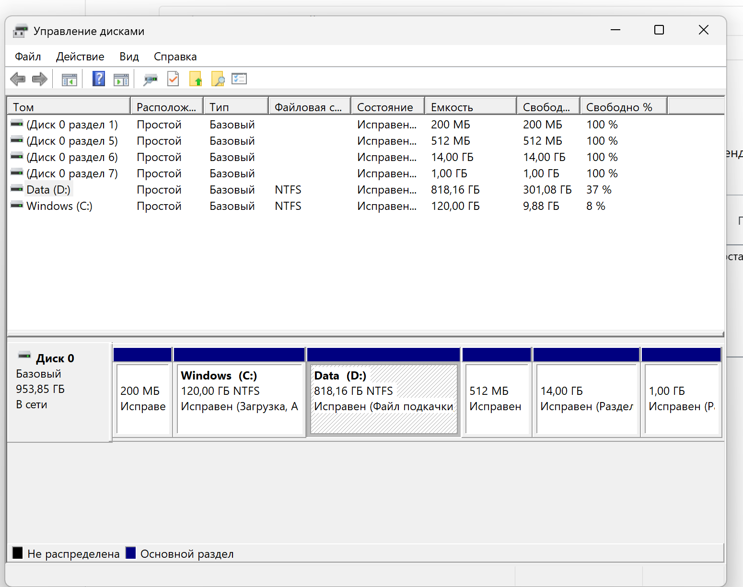The width and height of the screenshot is (743, 587).
Task: Click the 301,08 ГБ free space cell
Action: 547,190
